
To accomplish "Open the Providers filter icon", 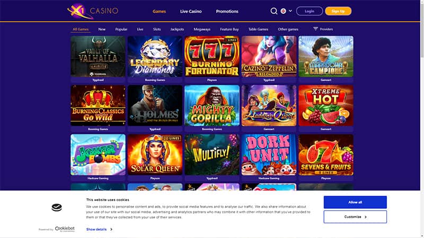I will (x=315, y=29).
